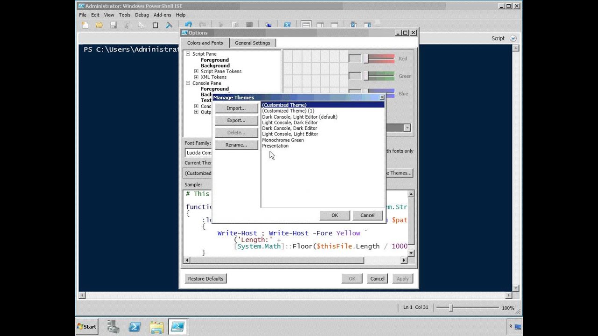Open the Help menu
Screen dimensions: 598x336
click(x=181, y=15)
